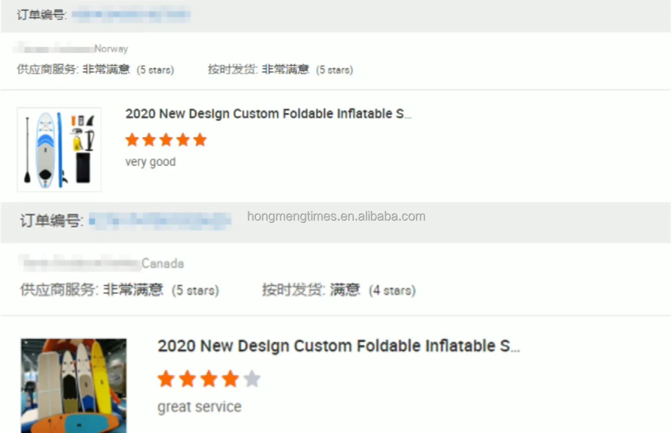Open the paddle board kit product thumbnail
The height and width of the screenshot is (433, 672).
pyautogui.click(x=59, y=150)
